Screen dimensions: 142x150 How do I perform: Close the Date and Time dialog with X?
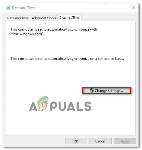point(134,8)
